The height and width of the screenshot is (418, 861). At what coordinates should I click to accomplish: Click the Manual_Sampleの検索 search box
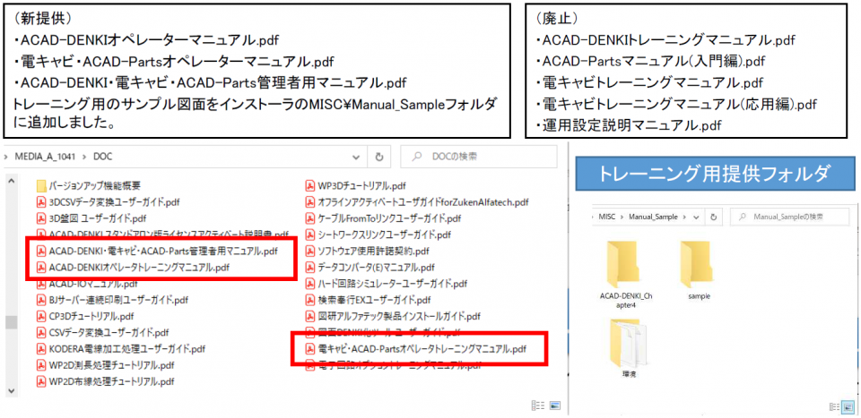pos(791,217)
